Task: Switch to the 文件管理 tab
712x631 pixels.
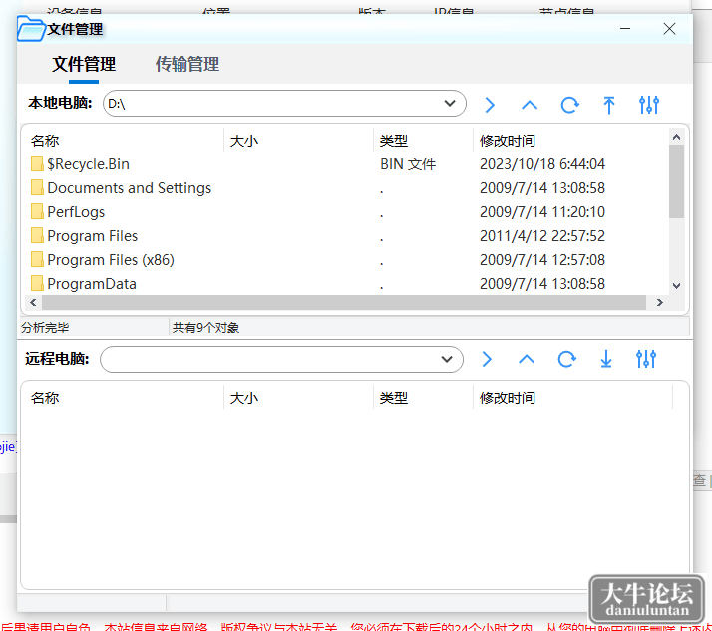Action: tap(84, 64)
